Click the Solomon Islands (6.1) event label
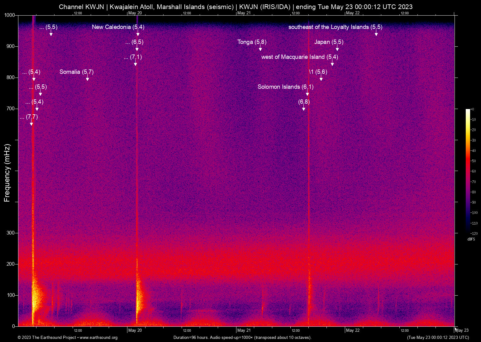This screenshot has width=481, height=342. click(x=285, y=87)
